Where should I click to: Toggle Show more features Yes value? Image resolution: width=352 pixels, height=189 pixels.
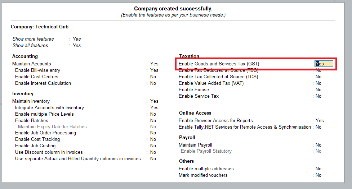77,39
